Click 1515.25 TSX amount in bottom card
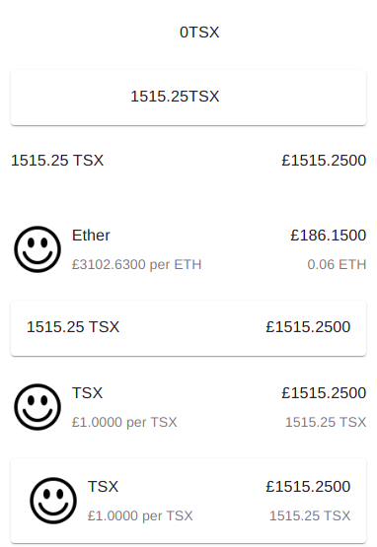The image size is (377, 547). point(310,515)
